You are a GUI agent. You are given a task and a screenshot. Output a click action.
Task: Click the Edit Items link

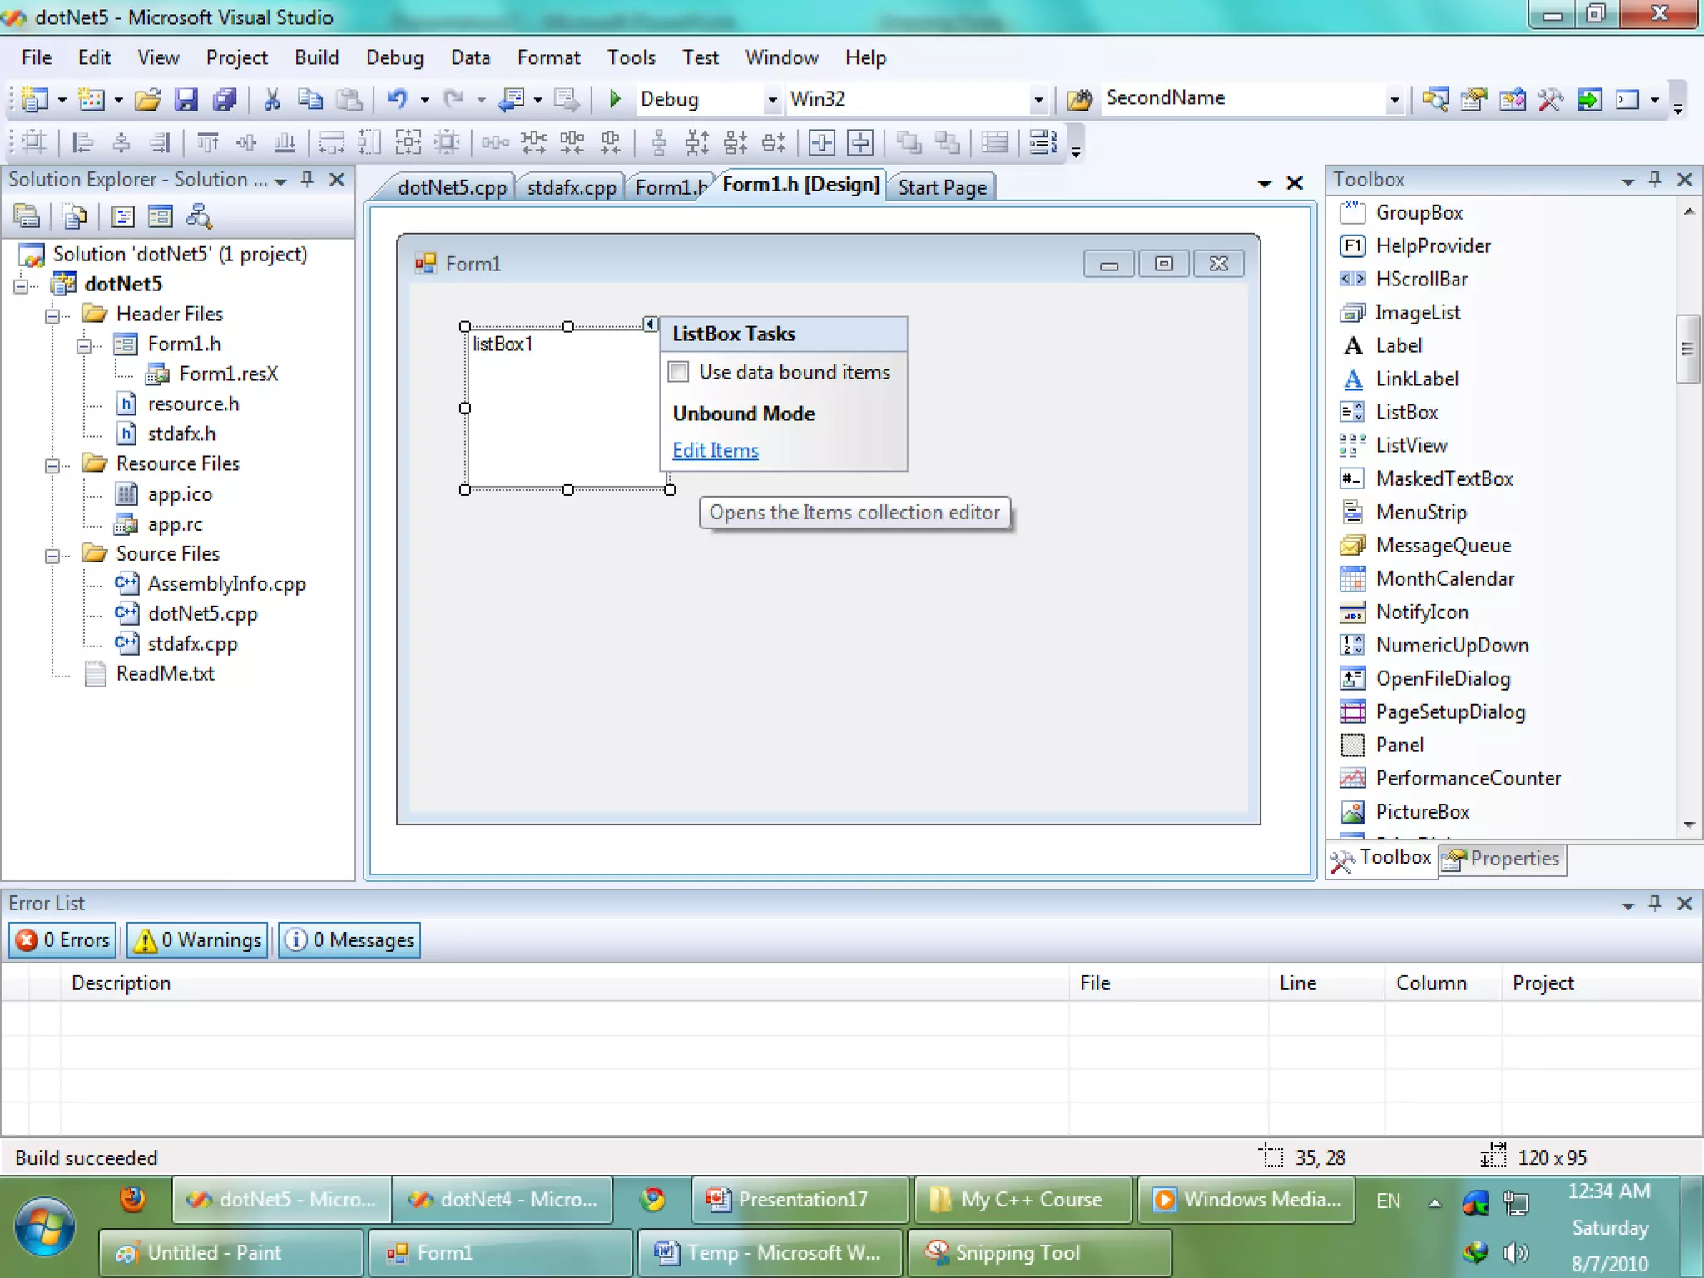tap(715, 450)
